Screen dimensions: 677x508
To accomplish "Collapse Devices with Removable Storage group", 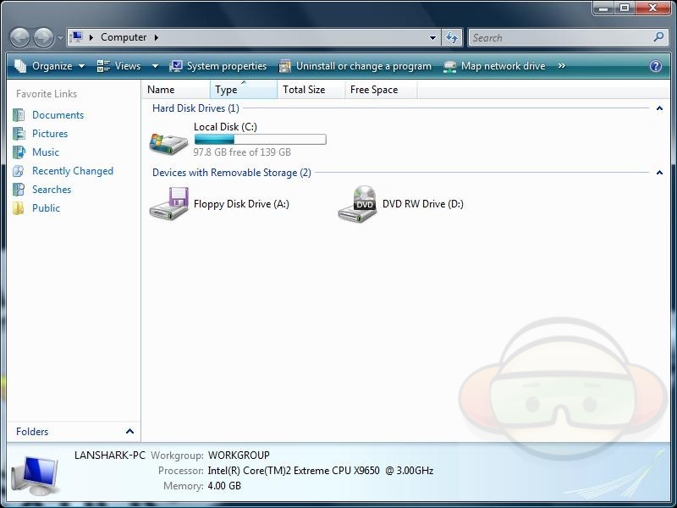I will click(659, 173).
